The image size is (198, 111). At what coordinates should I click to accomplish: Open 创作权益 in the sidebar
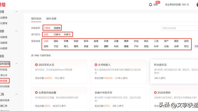pos(4,70)
